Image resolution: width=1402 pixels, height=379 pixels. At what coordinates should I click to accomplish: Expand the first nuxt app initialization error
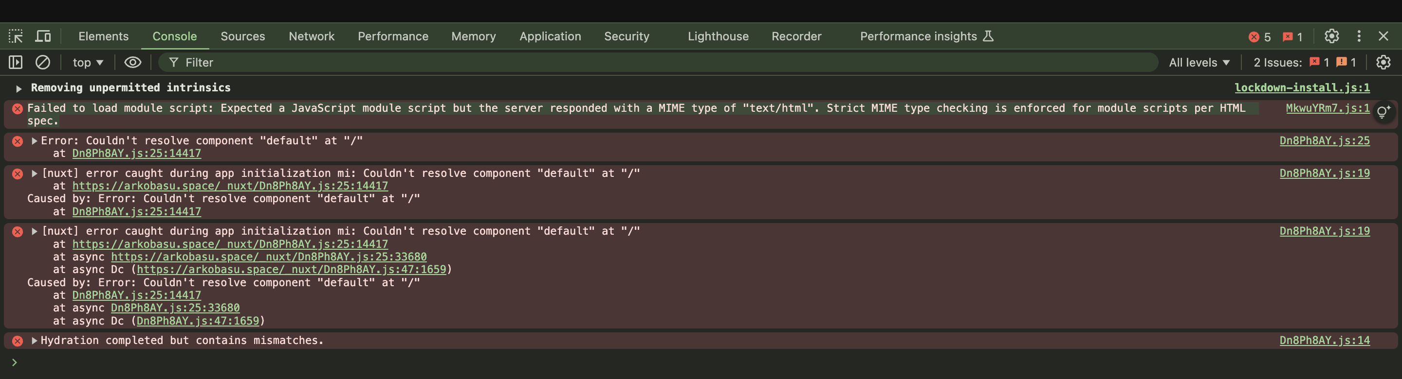pos(34,174)
